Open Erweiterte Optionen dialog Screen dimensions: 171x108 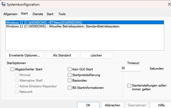pyautogui.click(x=24, y=55)
